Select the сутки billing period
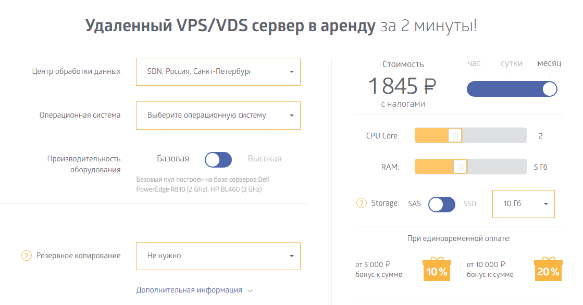Screen dimensions: 583x305 pos(512,63)
